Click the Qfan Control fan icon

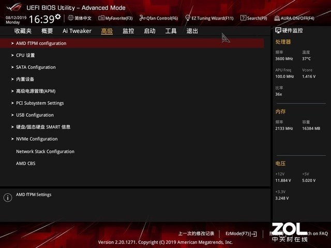(x=142, y=18)
